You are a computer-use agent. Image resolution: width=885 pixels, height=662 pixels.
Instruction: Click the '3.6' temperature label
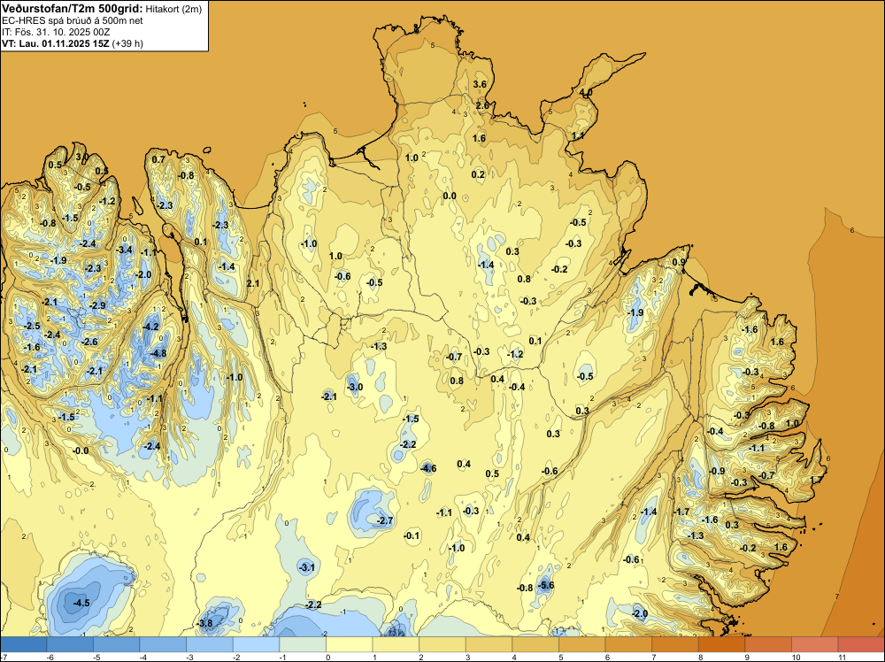tap(480, 84)
